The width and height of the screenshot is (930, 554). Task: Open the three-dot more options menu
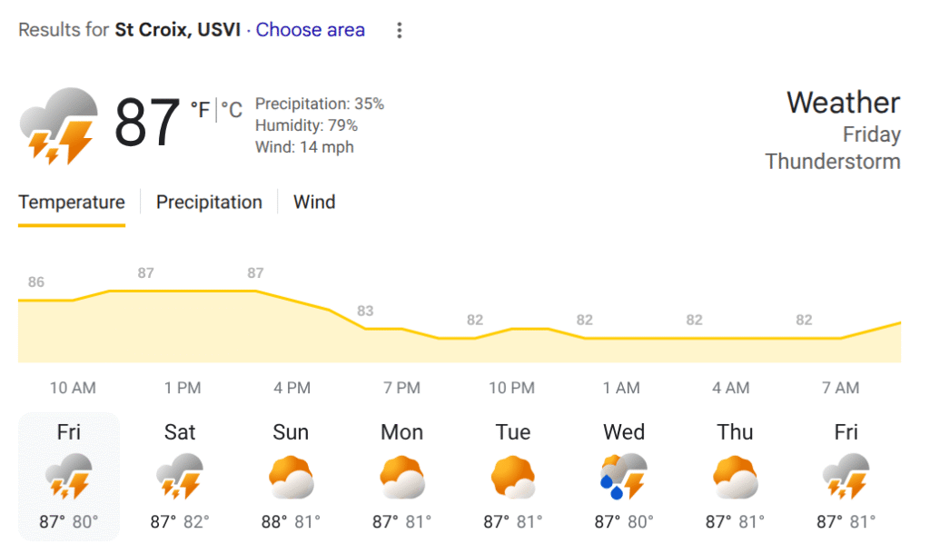coord(399,30)
